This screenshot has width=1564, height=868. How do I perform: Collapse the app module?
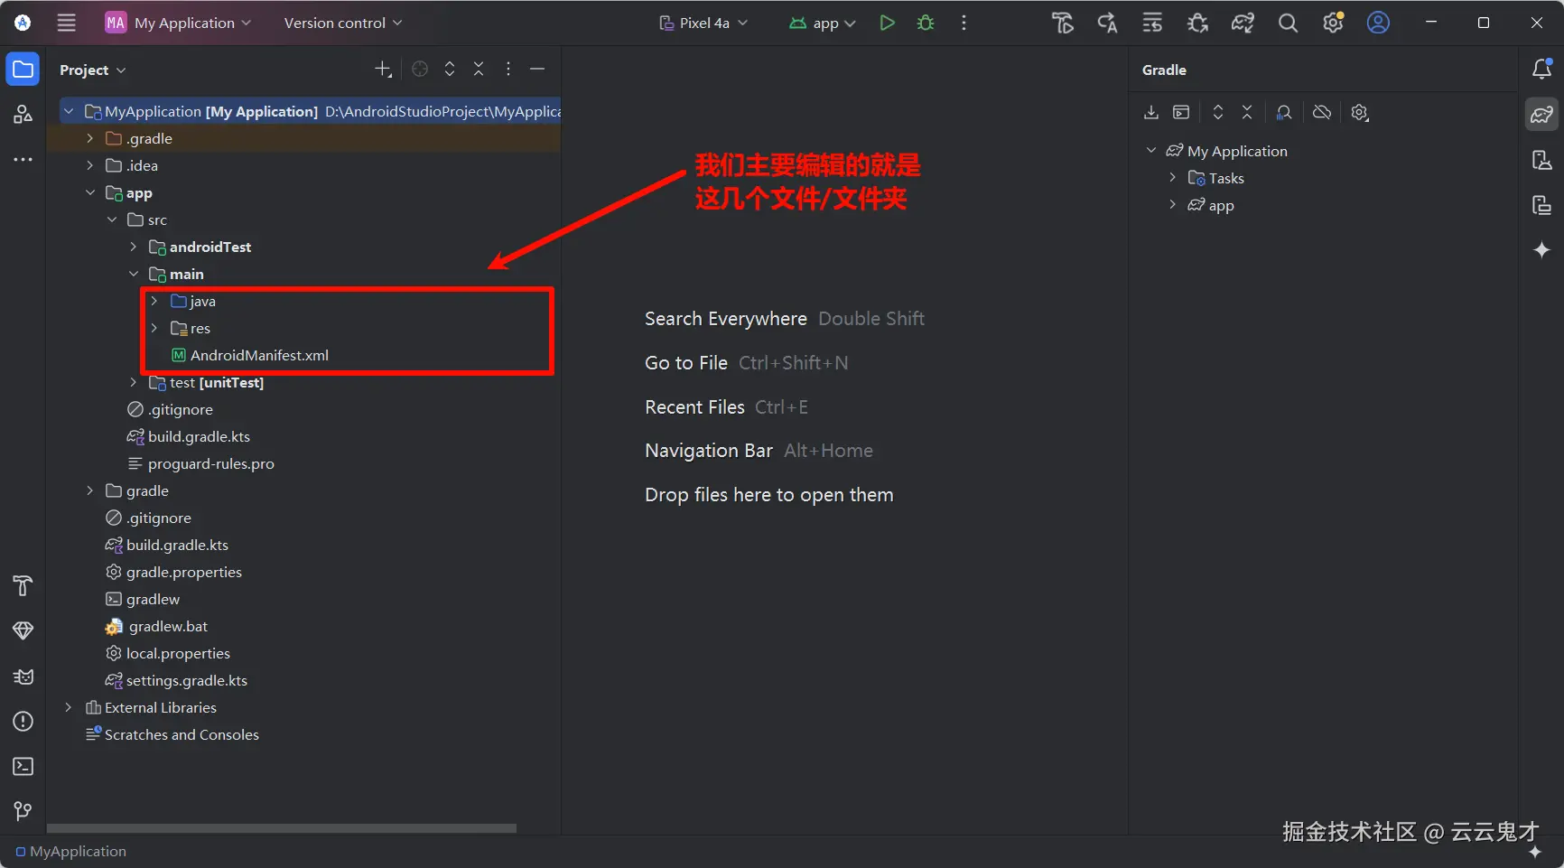89,192
